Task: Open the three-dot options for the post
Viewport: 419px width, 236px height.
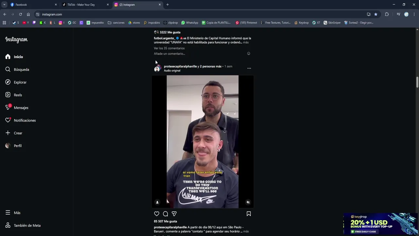Action: tap(249, 68)
